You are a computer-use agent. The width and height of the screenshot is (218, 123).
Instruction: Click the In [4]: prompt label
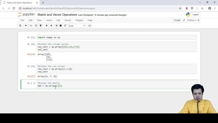[31, 44]
